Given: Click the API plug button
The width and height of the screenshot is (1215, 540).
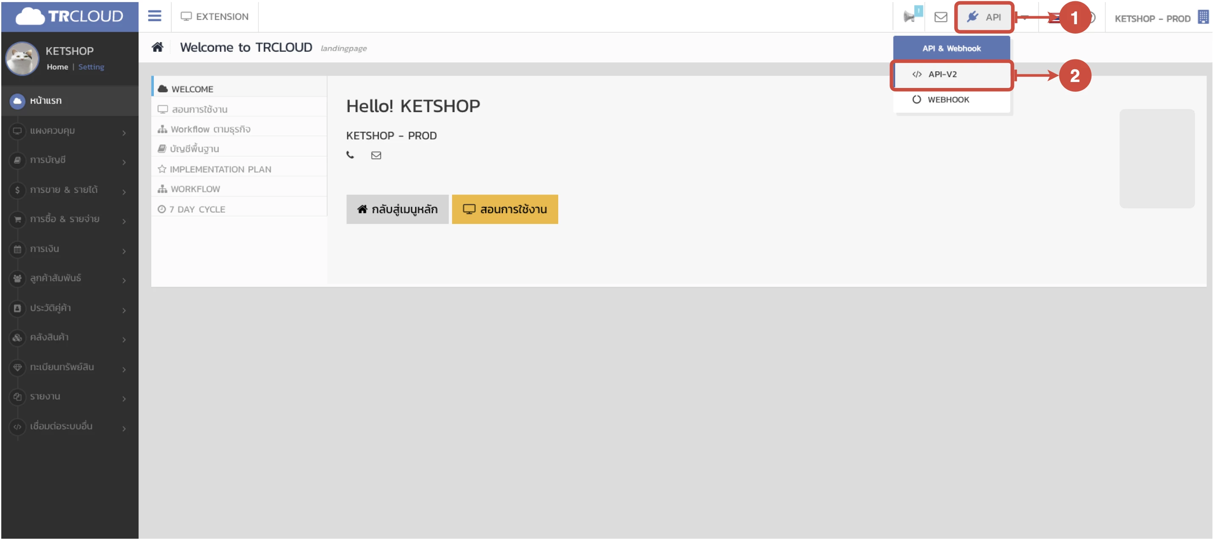Looking at the screenshot, I should [984, 17].
